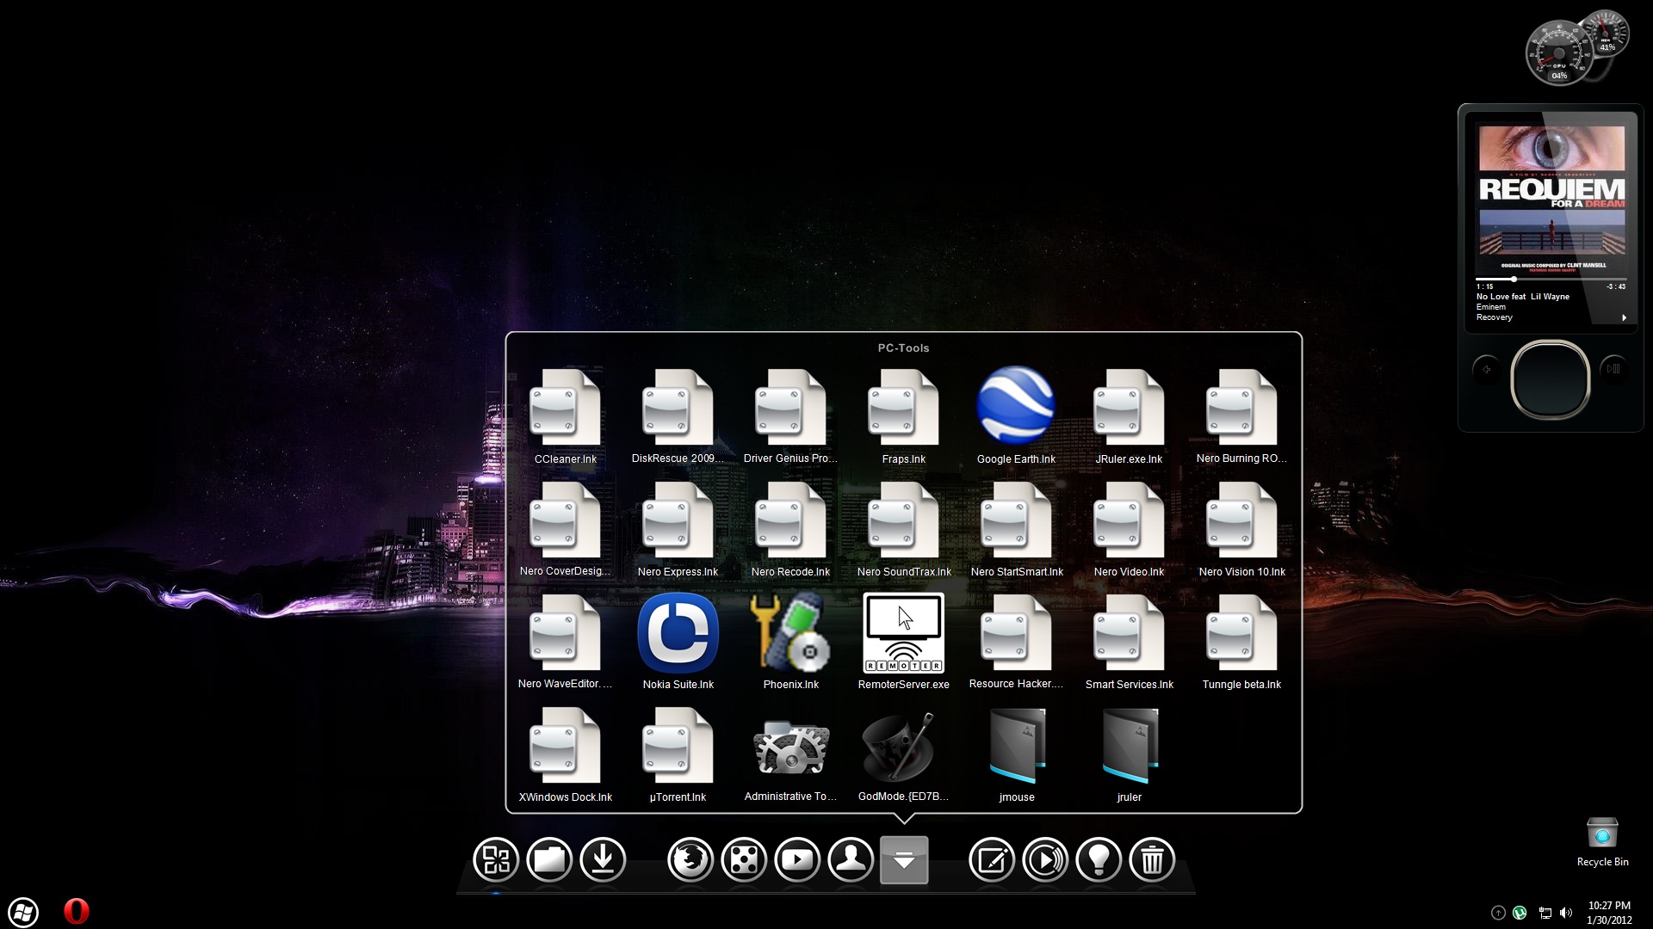
Task: Open Tunngle beta.lnk
Action: (1241, 642)
